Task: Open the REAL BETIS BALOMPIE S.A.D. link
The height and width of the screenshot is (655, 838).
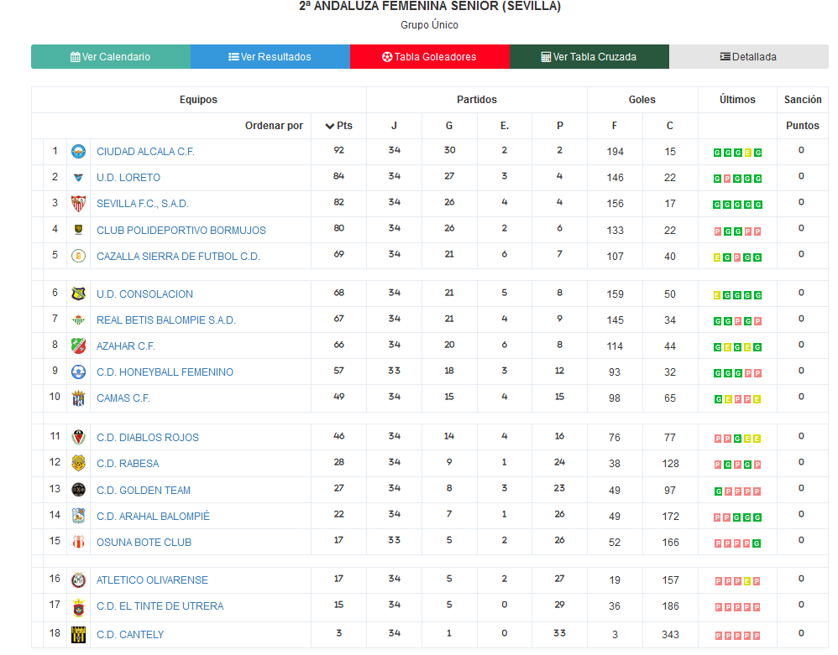Action: pyautogui.click(x=166, y=320)
